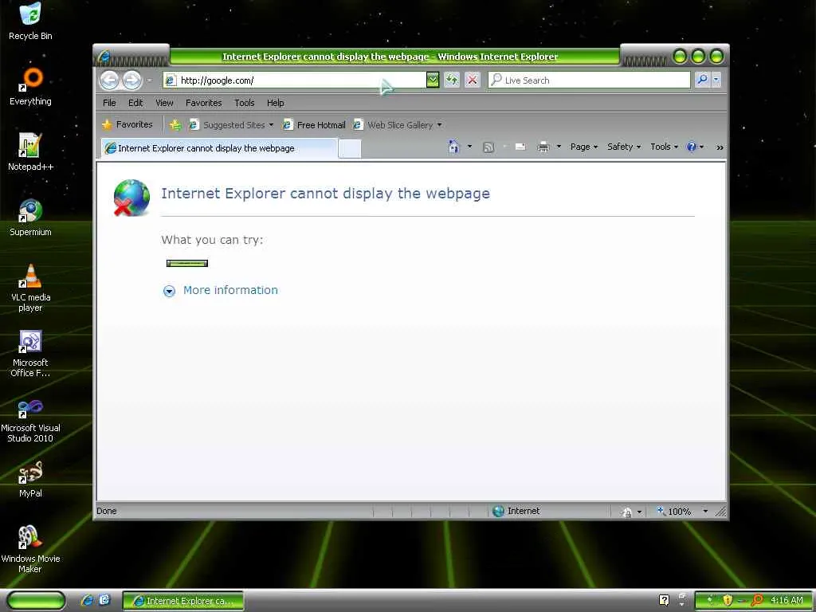Select the Recycle Bin desktop icon
This screenshot has width=816, height=612.
point(31,22)
